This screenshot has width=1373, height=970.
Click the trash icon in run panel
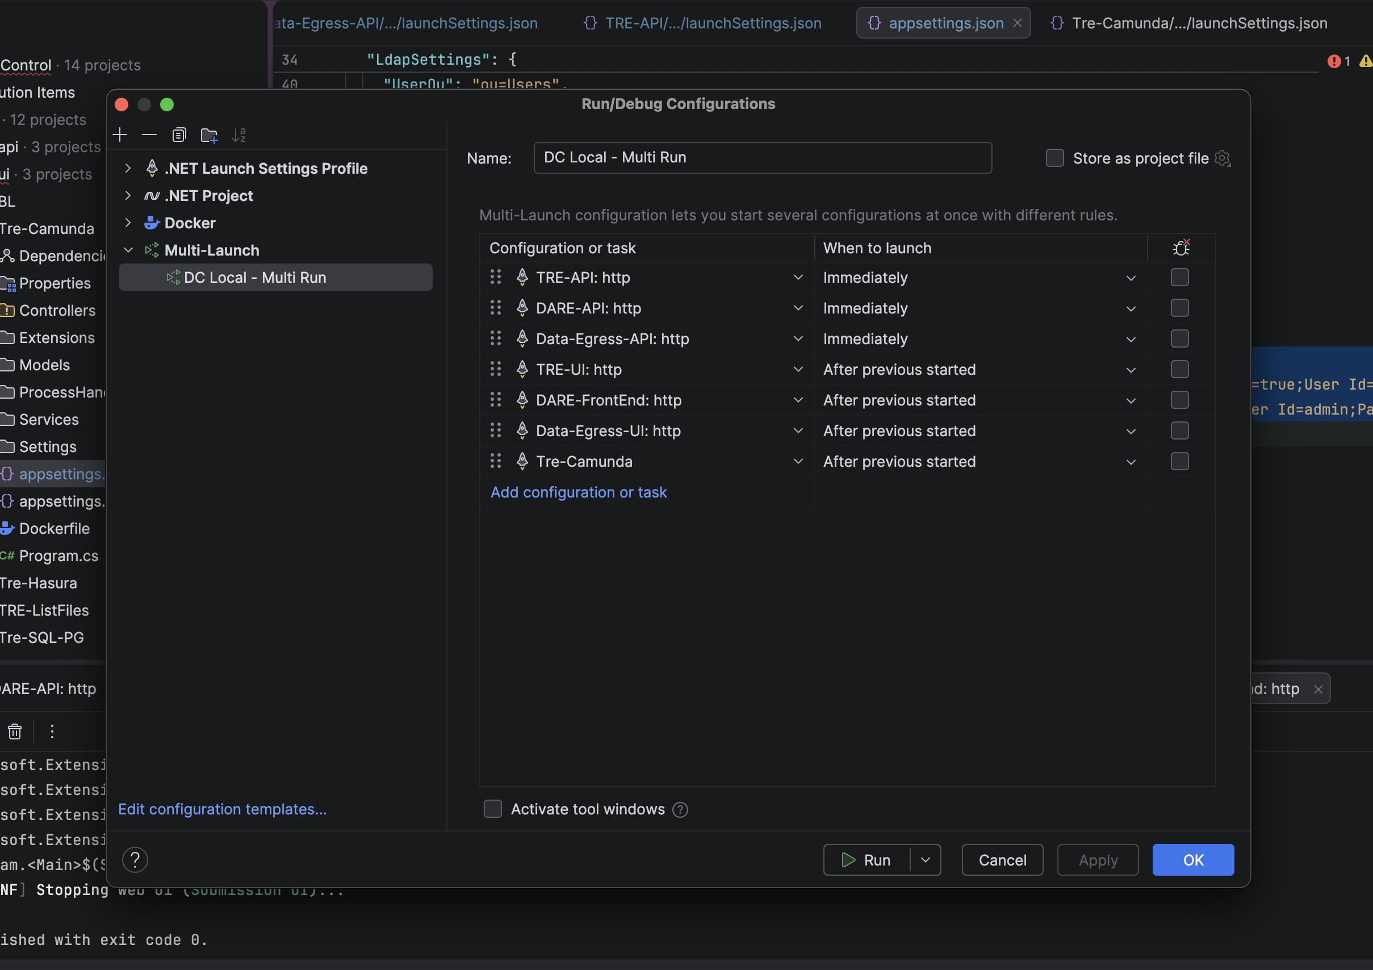point(14,731)
